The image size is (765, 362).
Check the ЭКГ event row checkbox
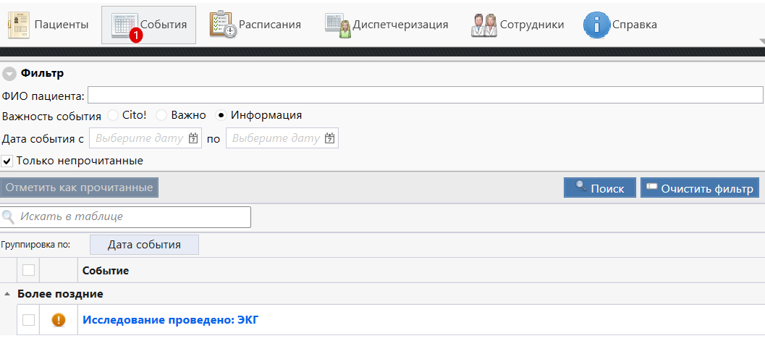28,320
